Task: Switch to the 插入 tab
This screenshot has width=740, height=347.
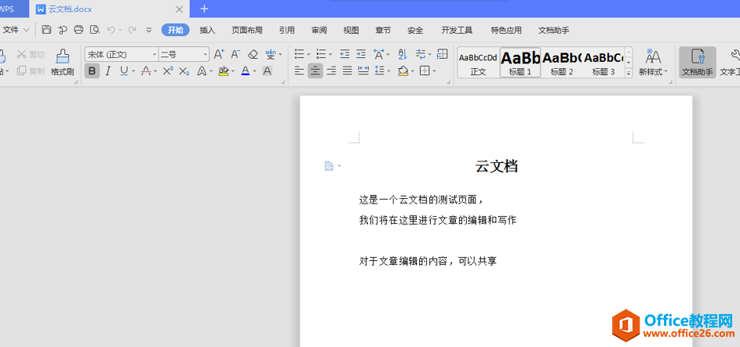Action: 207,30
